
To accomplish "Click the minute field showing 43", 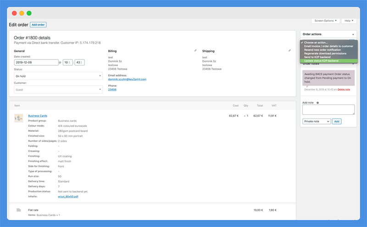I will point(79,62).
